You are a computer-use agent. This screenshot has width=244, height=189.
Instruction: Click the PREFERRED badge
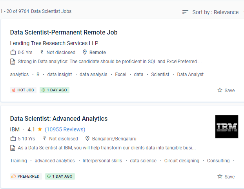26,176
